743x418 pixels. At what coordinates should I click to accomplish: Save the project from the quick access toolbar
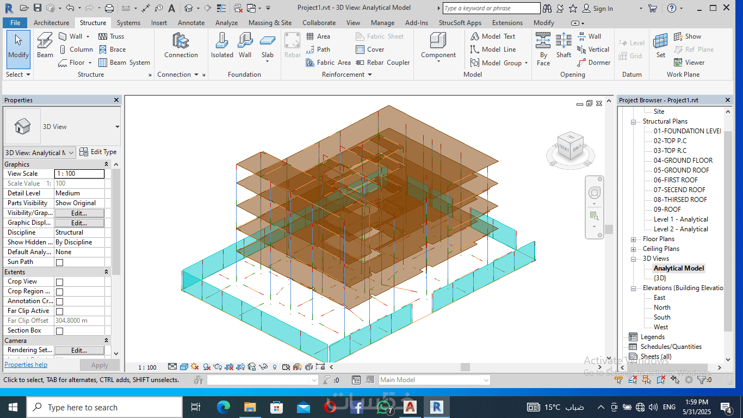point(38,8)
